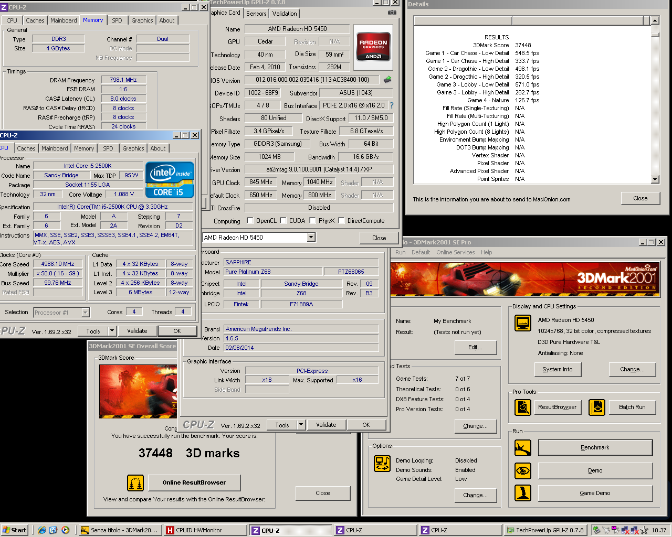Click Change... in Display and CPU Settings
The width and height of the screenshot is (672, 537).
click(x=633, y=369)
